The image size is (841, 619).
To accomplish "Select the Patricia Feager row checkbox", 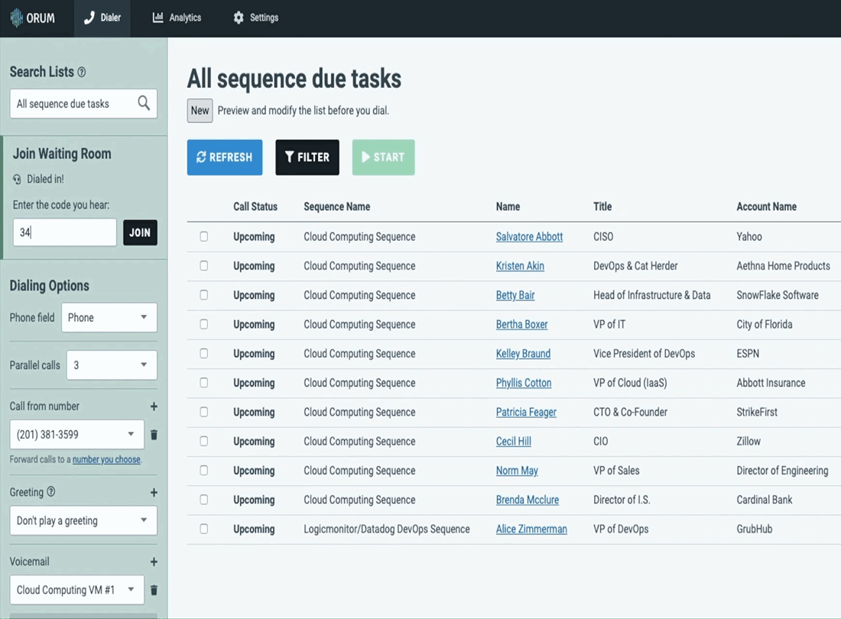I will tap(204, 412).
